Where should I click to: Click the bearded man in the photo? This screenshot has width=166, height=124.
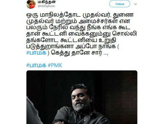[81, 104]
